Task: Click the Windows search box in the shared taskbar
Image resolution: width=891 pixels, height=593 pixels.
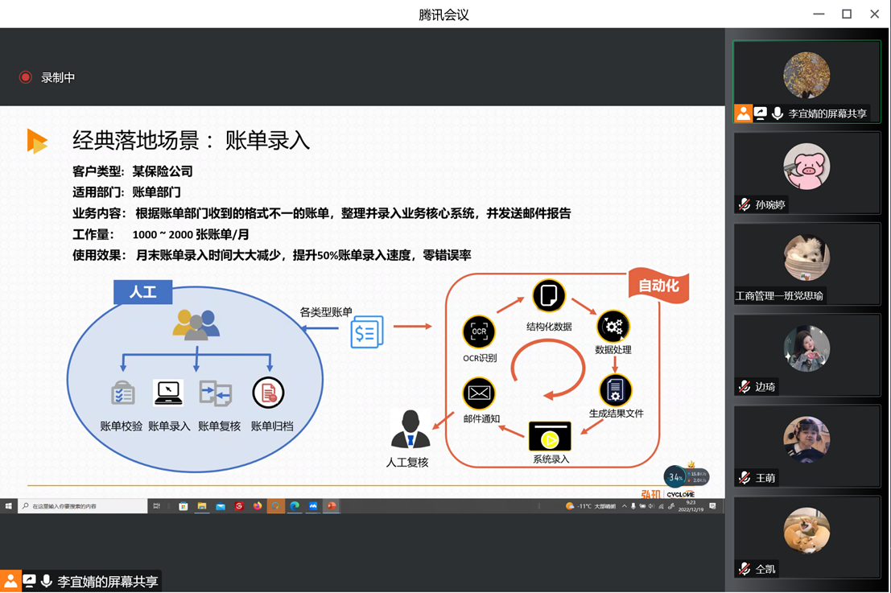Action: pos(80,506)
